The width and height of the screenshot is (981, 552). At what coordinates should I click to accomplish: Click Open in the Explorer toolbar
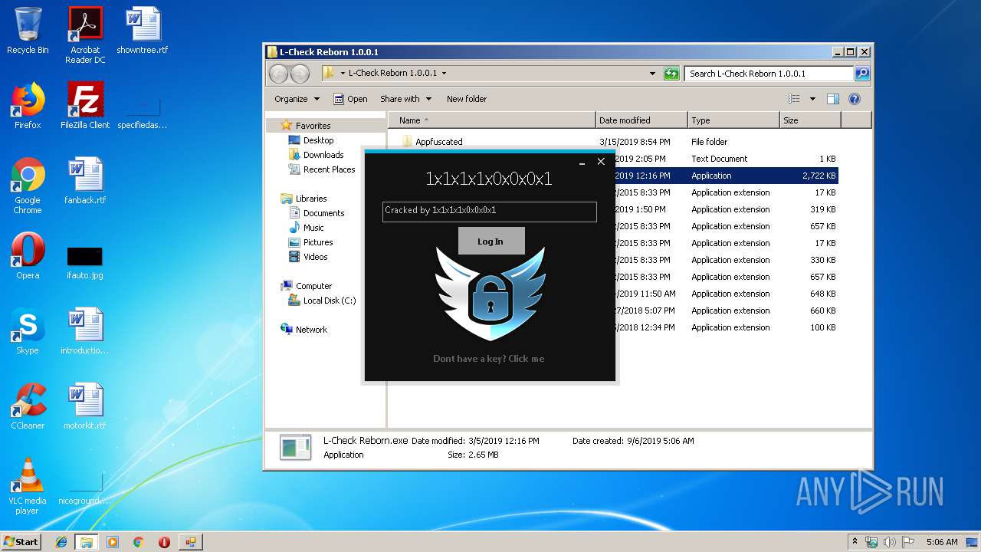point(350,99)
